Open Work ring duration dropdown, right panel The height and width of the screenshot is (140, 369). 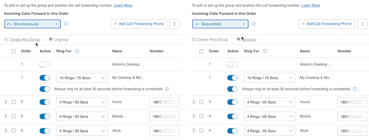270,131
